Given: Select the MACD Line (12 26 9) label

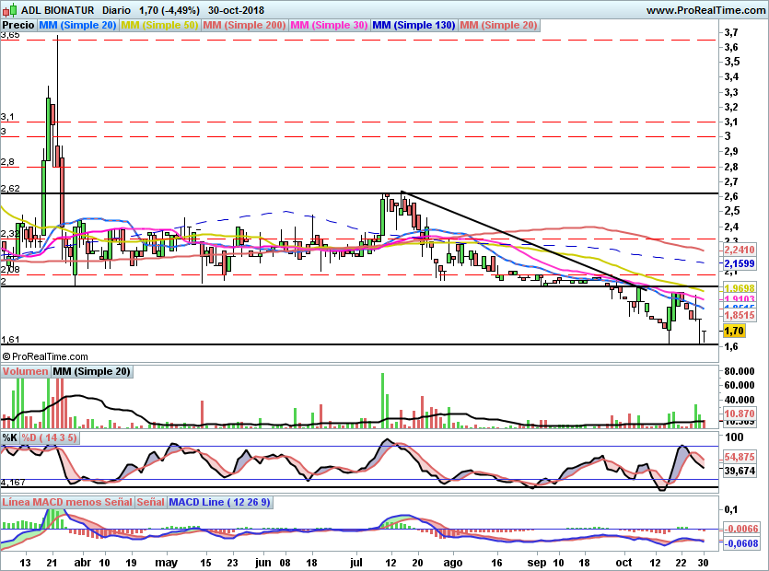Looking at the screenshot, I should point(219,502).
